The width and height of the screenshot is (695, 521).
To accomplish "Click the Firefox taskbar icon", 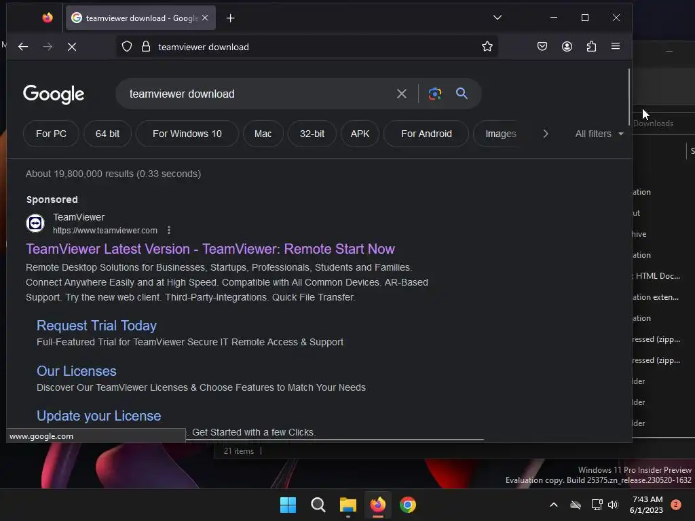I will pyautogui.click(x=377, y=505).
